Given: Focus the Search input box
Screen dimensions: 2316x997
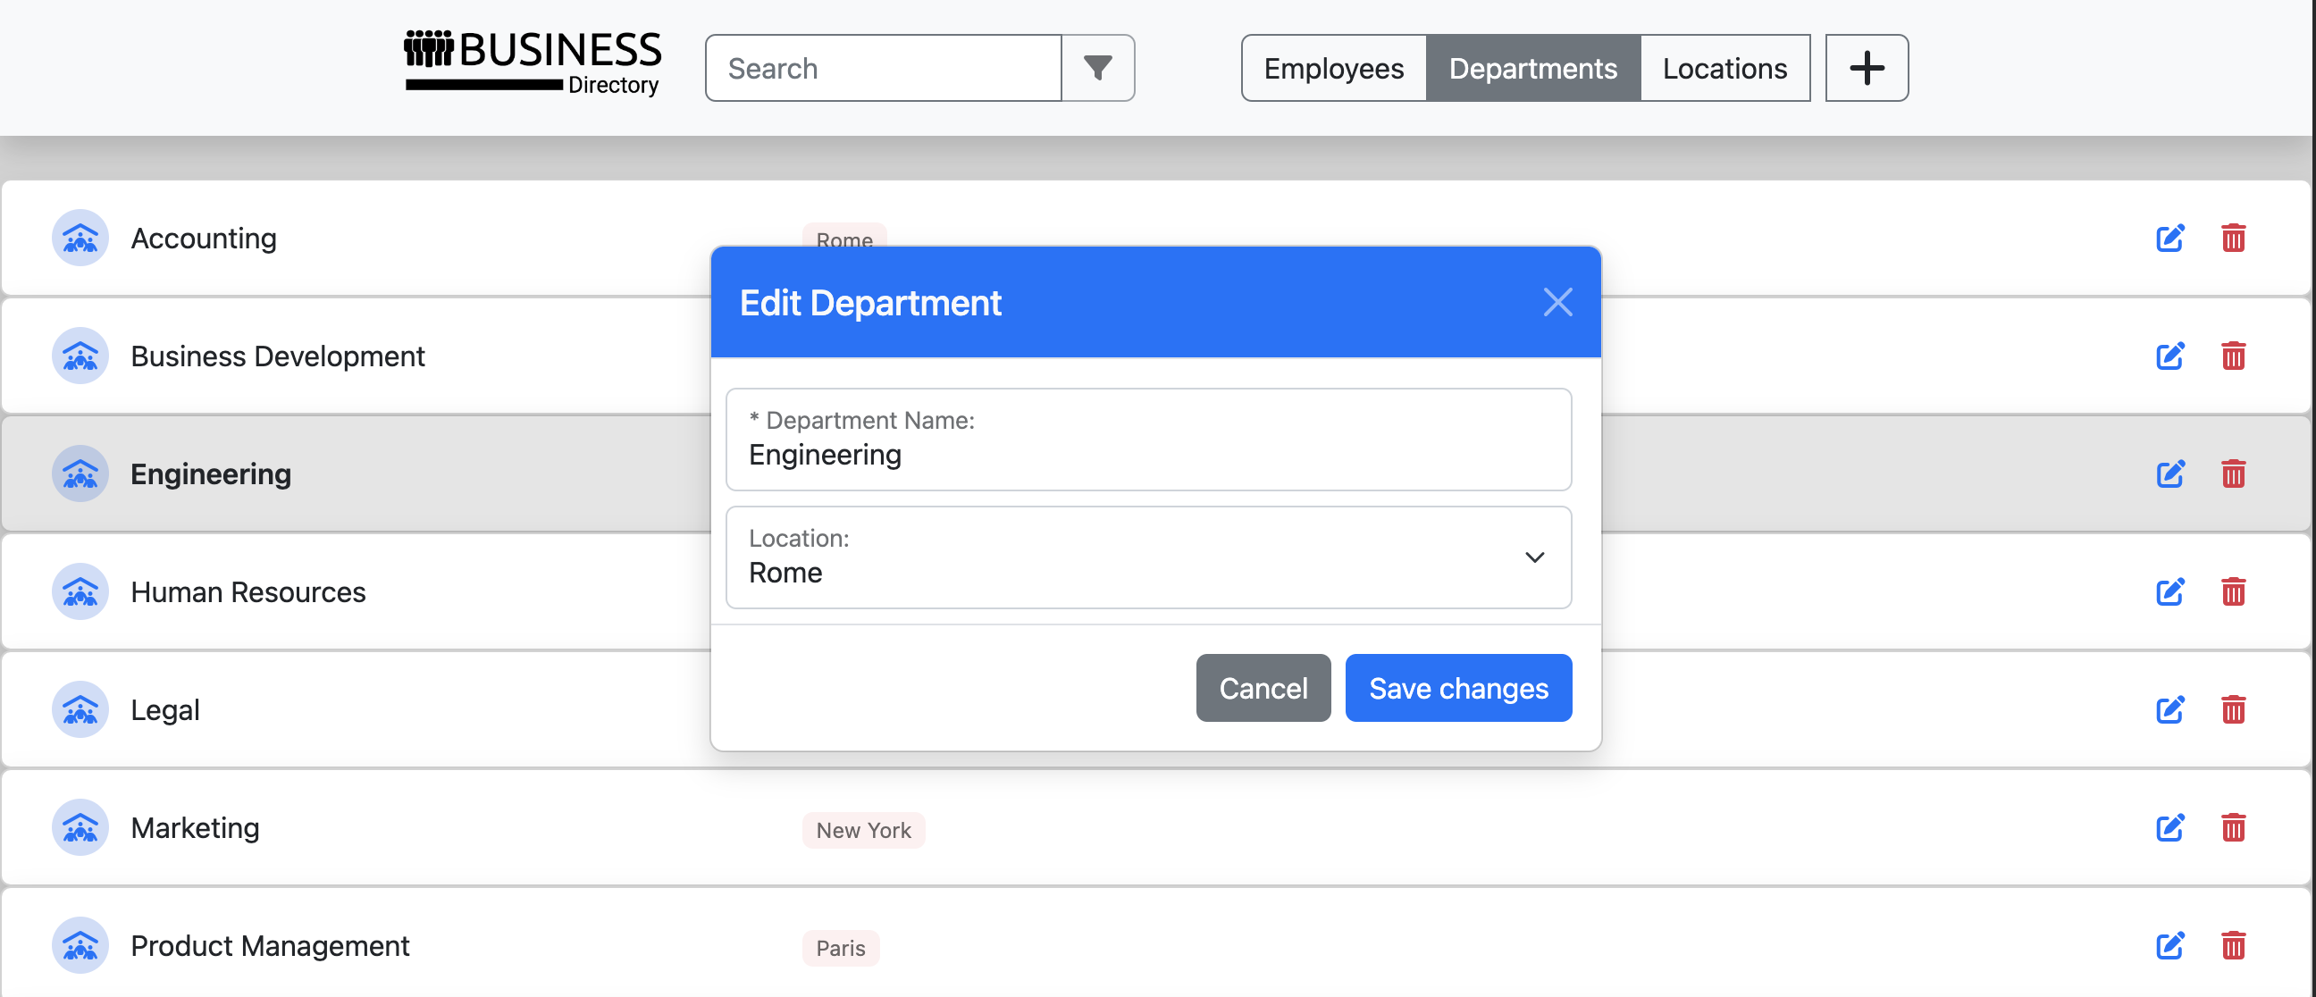Looking at the screenshot, I should click(883, 68).
